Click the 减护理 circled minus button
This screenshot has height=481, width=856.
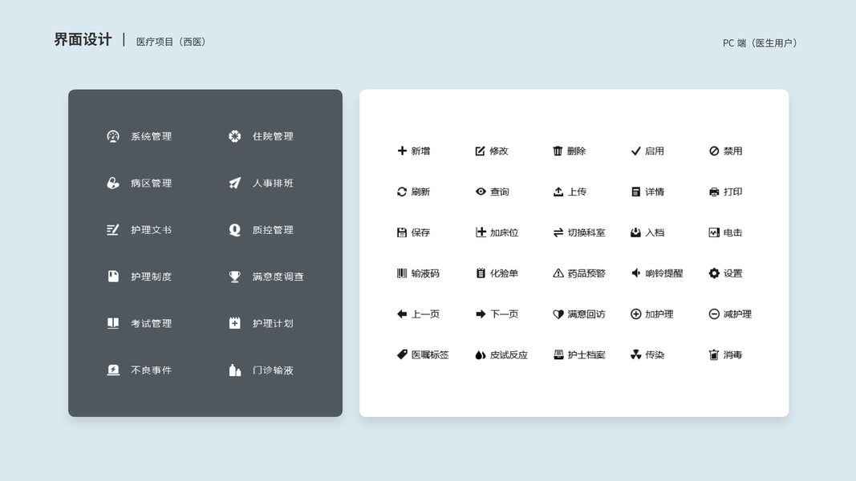point(714,314)
